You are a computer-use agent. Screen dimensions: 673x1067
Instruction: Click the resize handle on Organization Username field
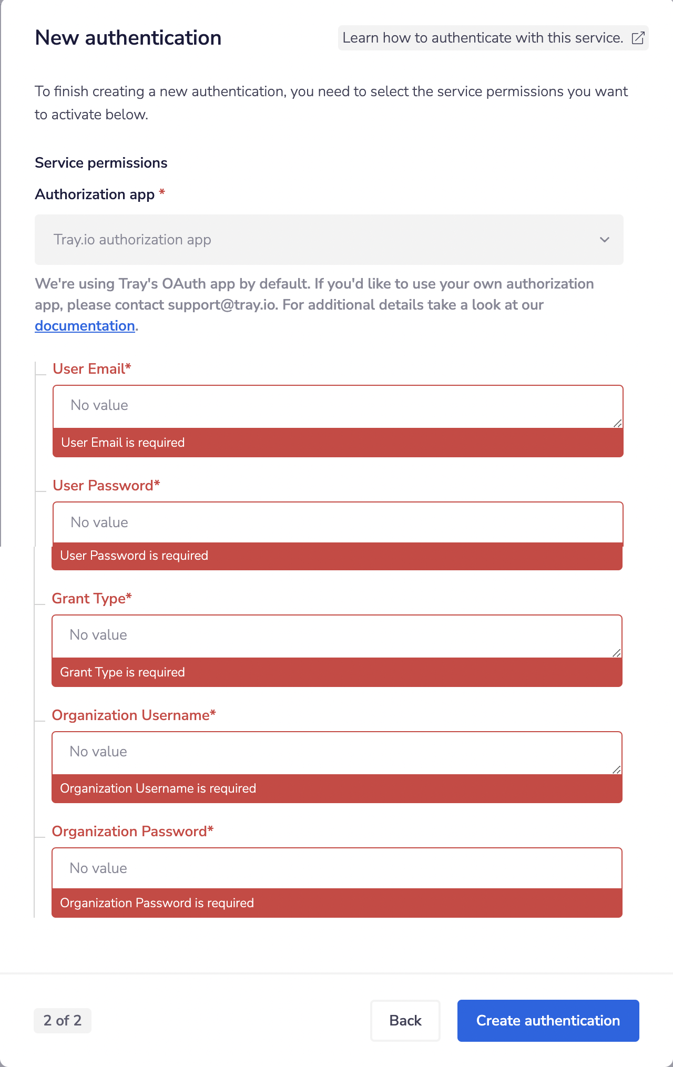click(x=618, y=770)
